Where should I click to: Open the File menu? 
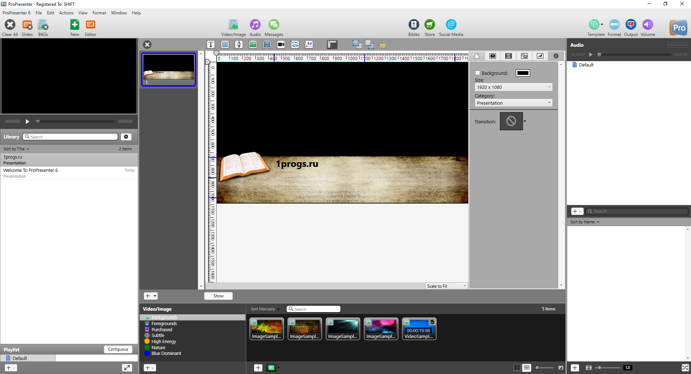39,13
